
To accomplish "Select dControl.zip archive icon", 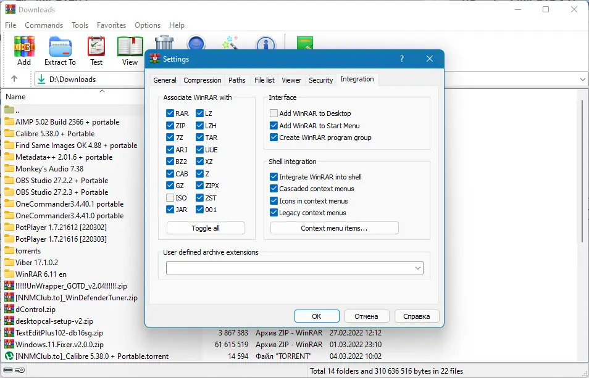I will (9, 310).
